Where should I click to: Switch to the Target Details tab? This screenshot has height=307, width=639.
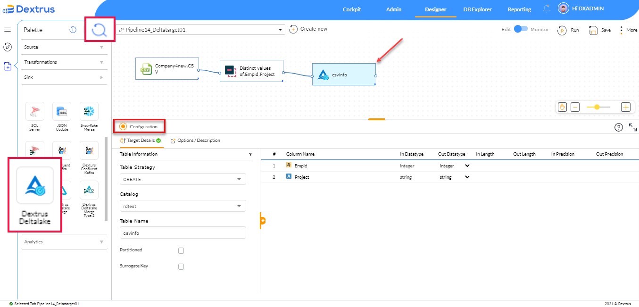(x=141, y=141)
